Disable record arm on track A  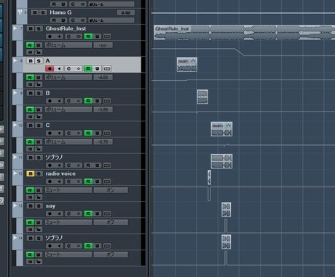[50, 69]
